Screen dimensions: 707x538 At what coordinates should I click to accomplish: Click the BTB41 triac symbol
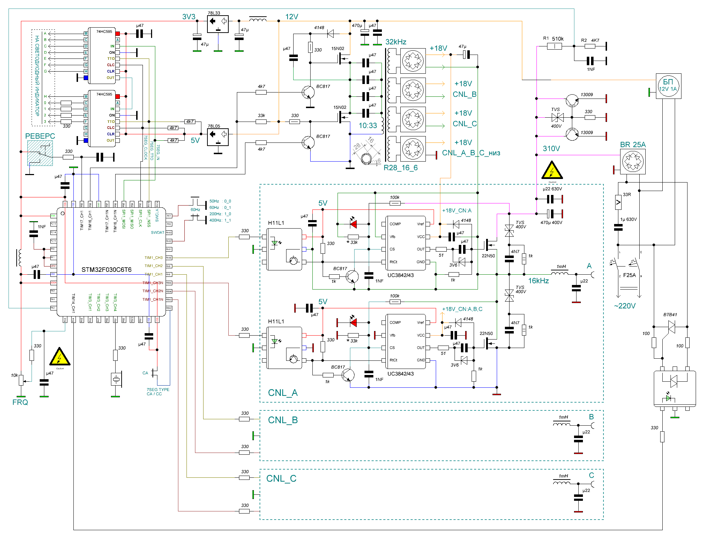click(x=671, y=326)
